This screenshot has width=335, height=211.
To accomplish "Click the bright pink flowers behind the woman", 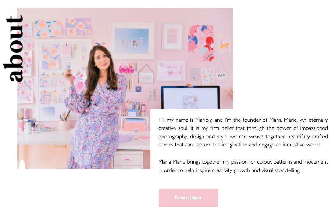I will [x=126, y=69].
